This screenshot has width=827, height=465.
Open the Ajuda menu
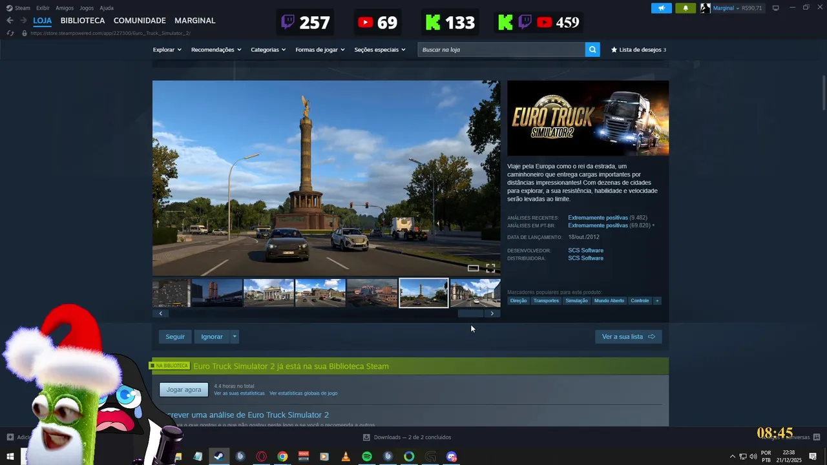[107, 8]
